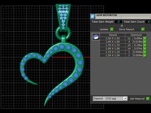Click the green arrow on the 1.09 X 1.09 row
The image size is (151, 113).
pyautogui.click(x=145, y=42)
